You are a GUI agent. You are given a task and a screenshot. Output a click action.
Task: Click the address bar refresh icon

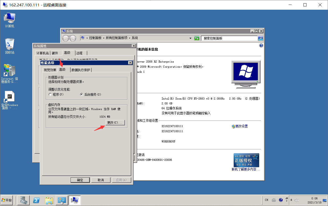click(197, 38)
